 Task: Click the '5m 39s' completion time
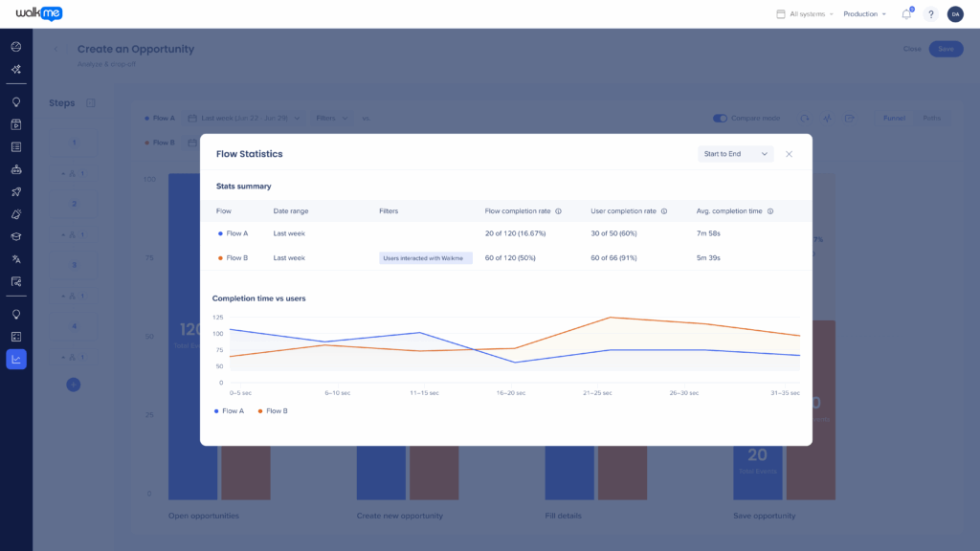coord(708,258)
